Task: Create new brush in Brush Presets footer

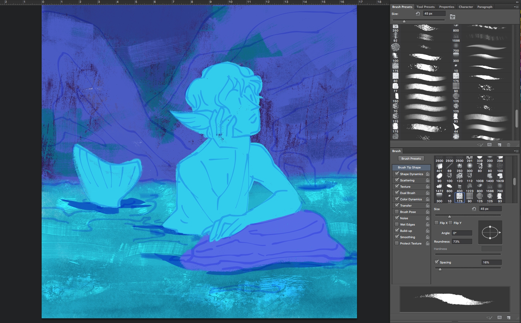Action: [x=499, y=145]
